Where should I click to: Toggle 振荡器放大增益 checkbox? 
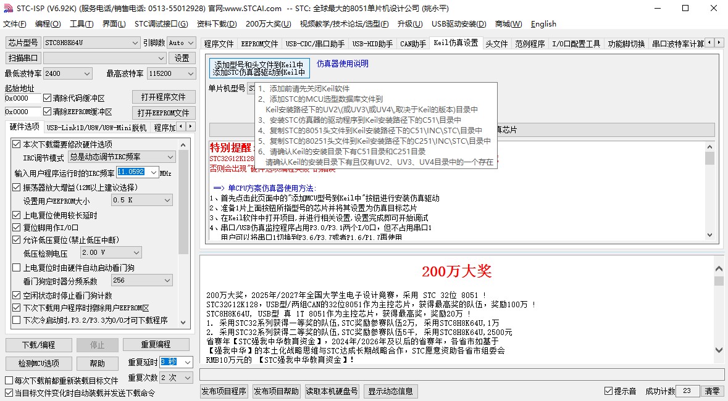point(16,188)
